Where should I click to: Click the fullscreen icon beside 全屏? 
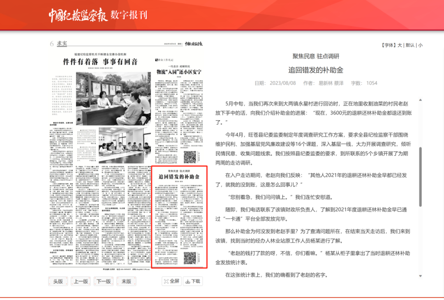click(166, 282)
